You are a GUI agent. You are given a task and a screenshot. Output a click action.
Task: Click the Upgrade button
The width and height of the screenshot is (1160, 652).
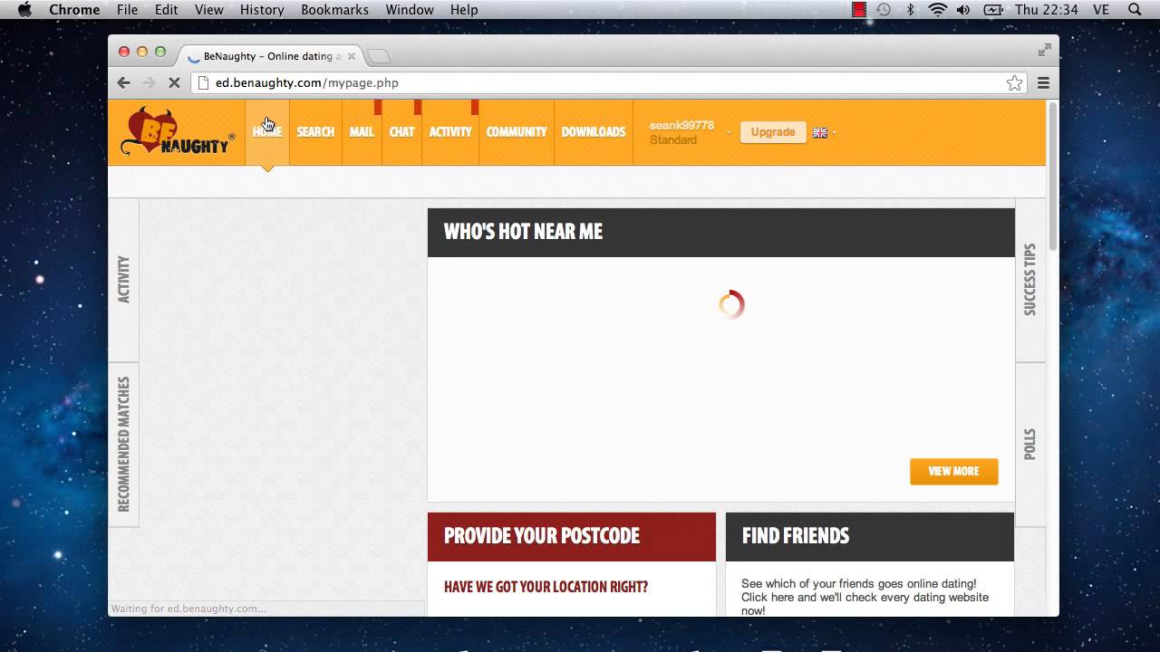pos(773,132)
